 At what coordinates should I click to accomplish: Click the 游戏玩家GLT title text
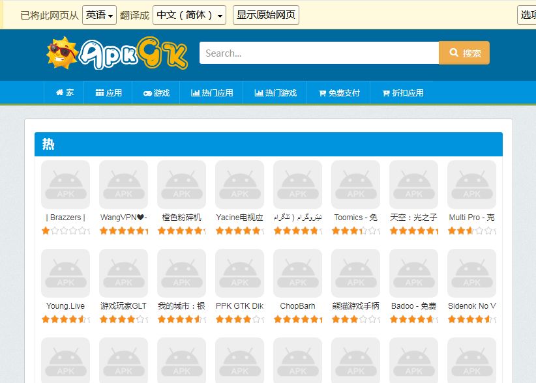click(123, 306)
